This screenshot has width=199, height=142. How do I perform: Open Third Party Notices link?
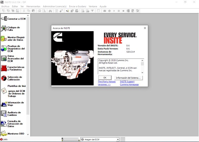(107, 82)
